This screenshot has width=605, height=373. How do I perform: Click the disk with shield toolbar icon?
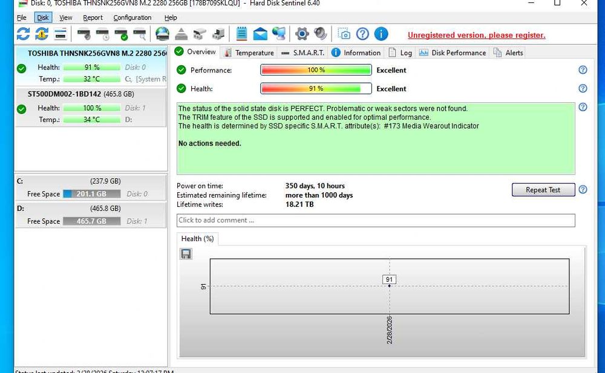click(83, 34)
